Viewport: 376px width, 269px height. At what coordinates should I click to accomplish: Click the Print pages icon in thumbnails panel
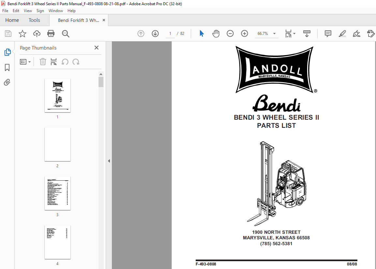pyautogui.click(x=53, y=62)
